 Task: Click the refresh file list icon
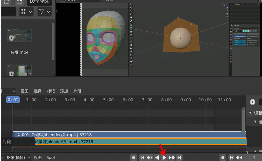click(7, 2)
